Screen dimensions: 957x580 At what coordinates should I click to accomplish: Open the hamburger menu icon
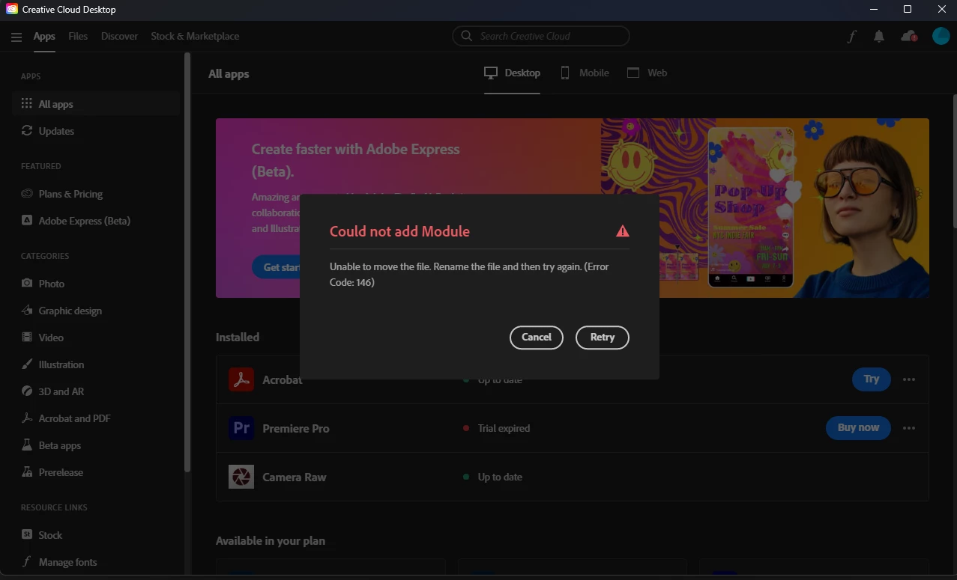pyautogui.click(x=16, y=37)
